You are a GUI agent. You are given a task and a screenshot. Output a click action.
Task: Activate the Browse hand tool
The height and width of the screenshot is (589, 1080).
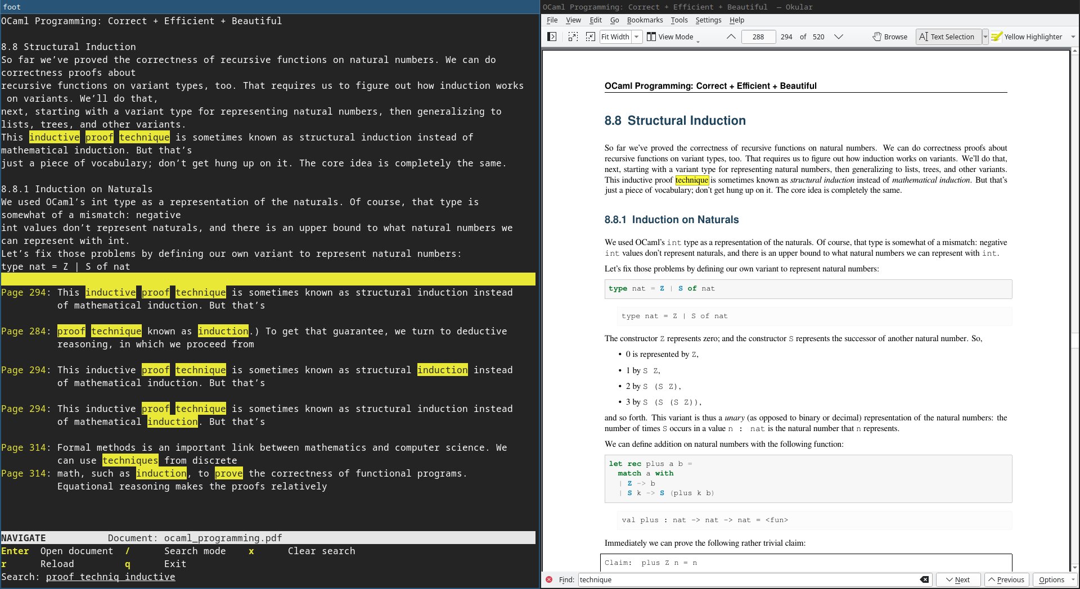[x=890, y=37]
